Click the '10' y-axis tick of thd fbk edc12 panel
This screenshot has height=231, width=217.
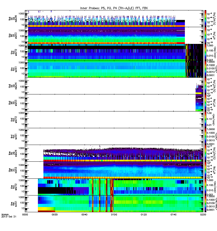click(23, 124)
